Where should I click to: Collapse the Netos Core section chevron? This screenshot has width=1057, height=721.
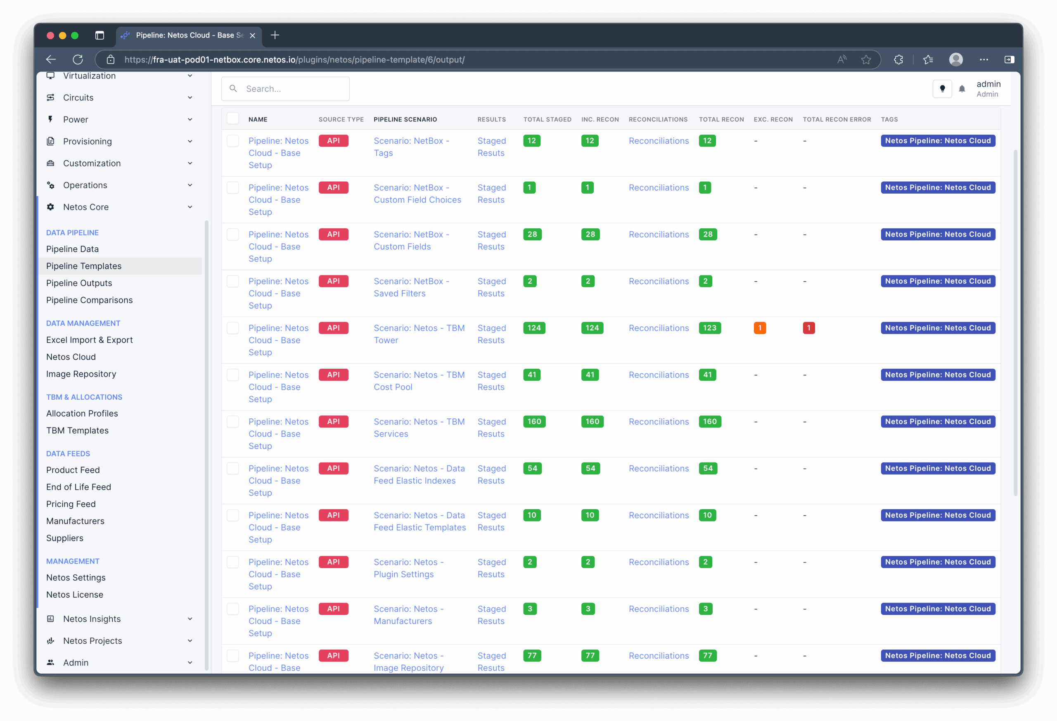point(190,207)
